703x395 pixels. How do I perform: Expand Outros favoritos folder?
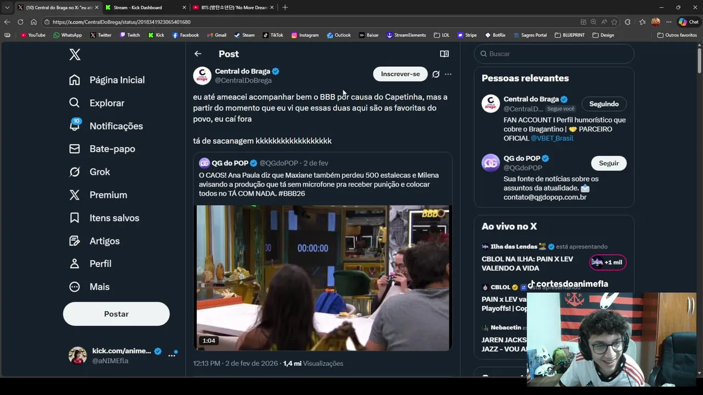tap(677, 35)
